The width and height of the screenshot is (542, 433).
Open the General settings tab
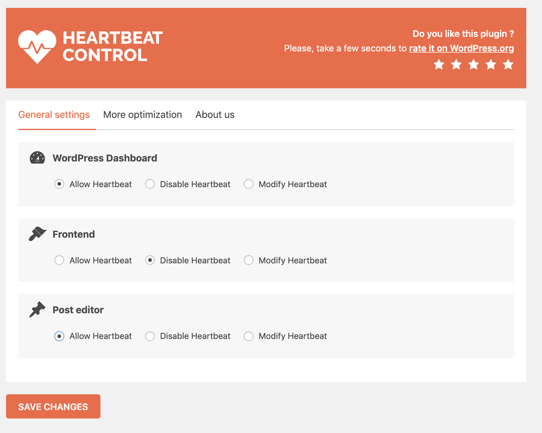(x=54, y=115)
